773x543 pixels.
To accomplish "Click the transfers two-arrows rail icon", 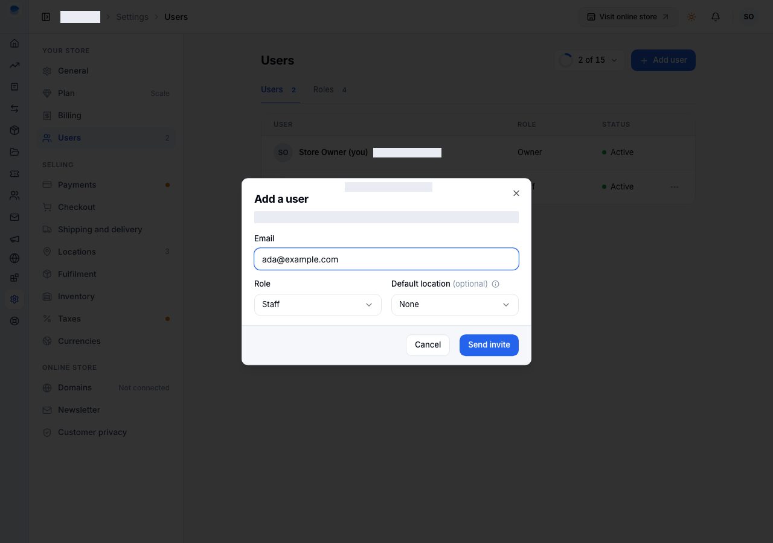I will click(x=14, y=109).
